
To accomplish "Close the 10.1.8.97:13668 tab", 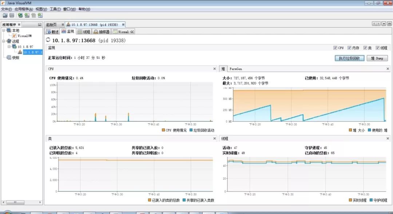I will [x=123, y=25].
